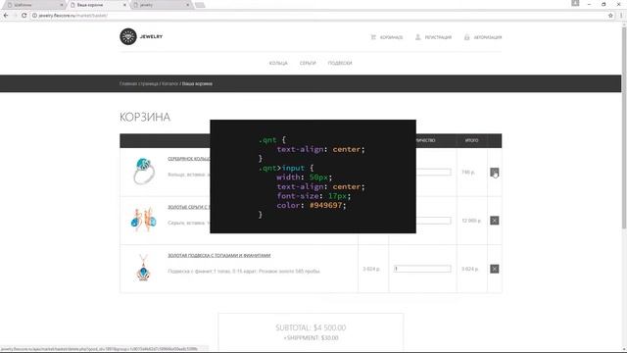Click the browser back arrow

[x=6, y=16]
